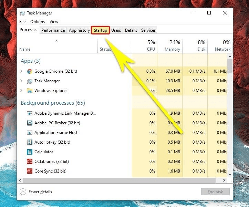
Task: Expand the Google Chrome process group
Action: (x=21, y=71)
